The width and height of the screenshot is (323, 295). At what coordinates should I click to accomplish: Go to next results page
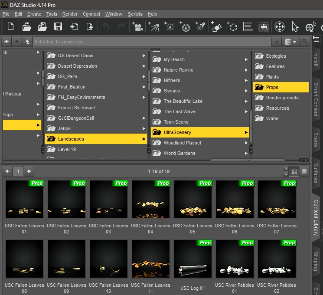[x=29, y=171]
